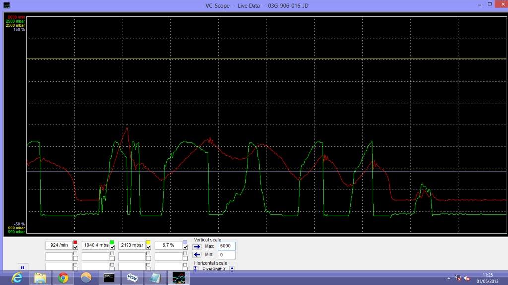This screenshot has height=285, width=508.
Task: Open the VCDS app in the taskbar
Action: click(132, 278)
